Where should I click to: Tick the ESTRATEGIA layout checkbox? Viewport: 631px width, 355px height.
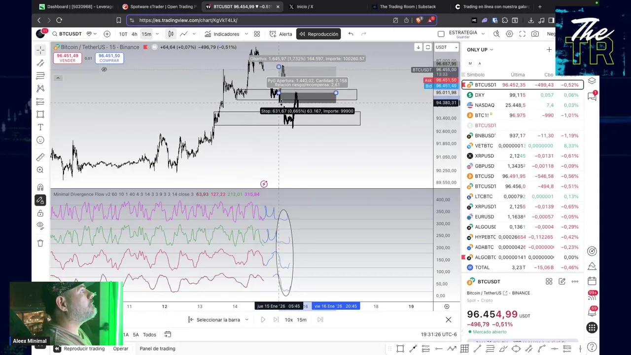(441, 34)
